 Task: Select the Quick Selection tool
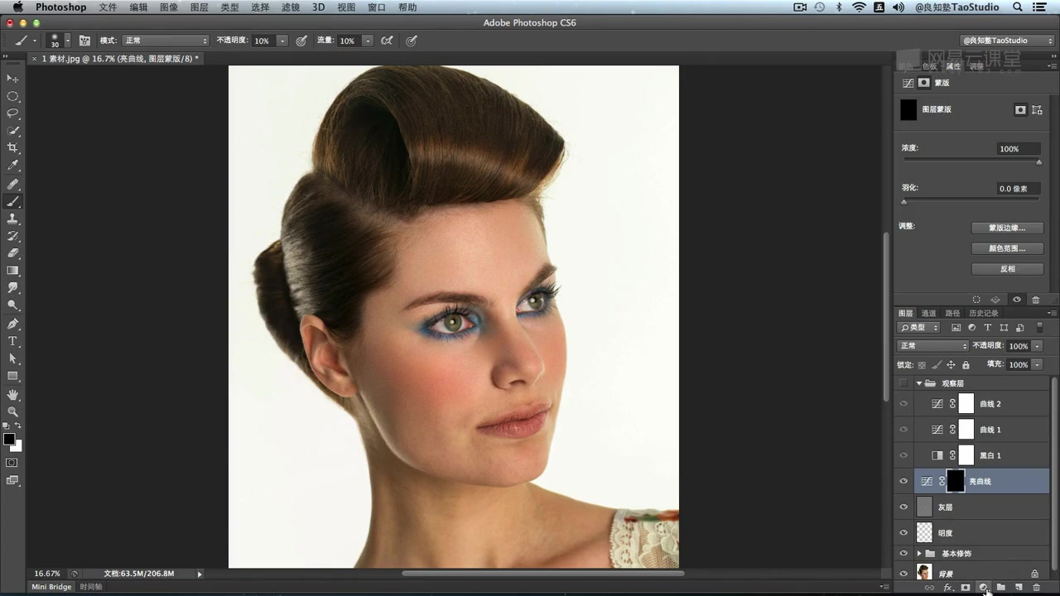coord(12,131)
